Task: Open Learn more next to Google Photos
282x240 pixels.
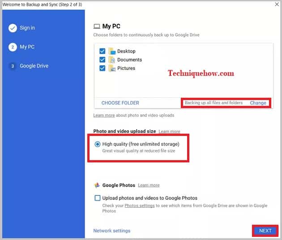Action: click(x=149, y=185)
